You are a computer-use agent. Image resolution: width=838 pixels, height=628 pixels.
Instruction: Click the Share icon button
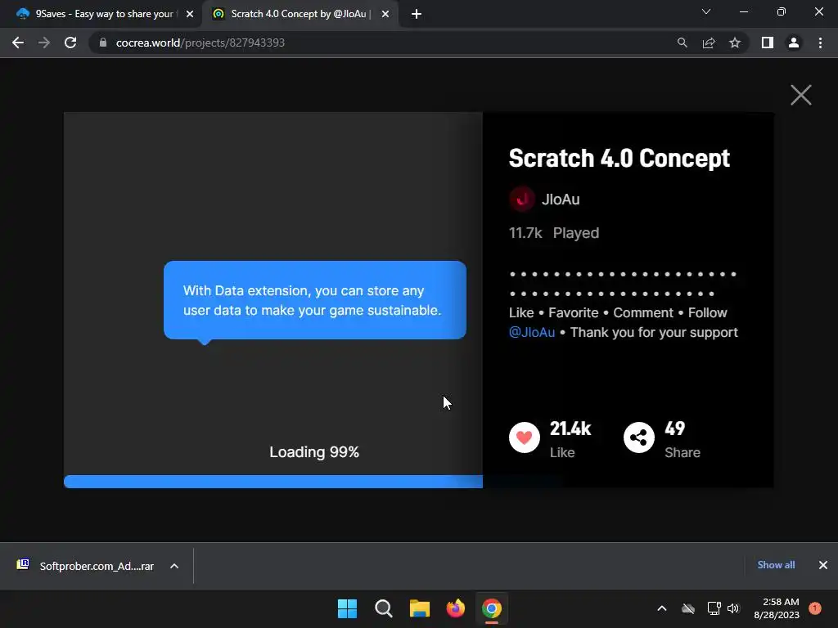(x=638, y=437)
